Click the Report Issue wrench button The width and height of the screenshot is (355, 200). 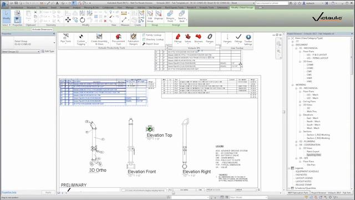coord(151,44)
